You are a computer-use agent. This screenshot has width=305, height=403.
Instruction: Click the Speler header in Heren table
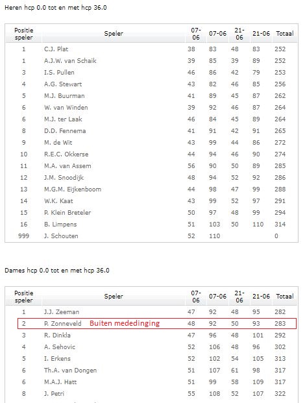114,34
